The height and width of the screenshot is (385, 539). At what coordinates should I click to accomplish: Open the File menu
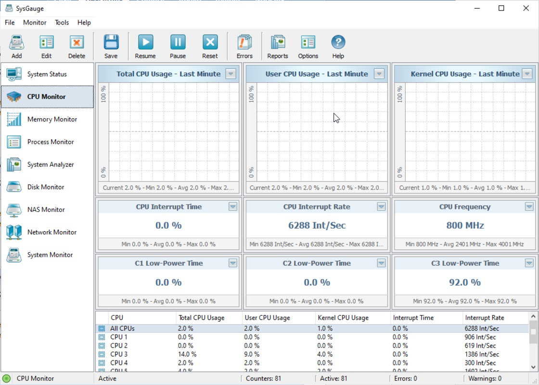(x=10, y=23)
